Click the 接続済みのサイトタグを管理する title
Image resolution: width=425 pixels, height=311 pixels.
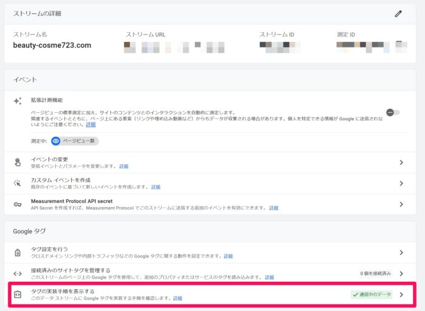pos(71,270)
